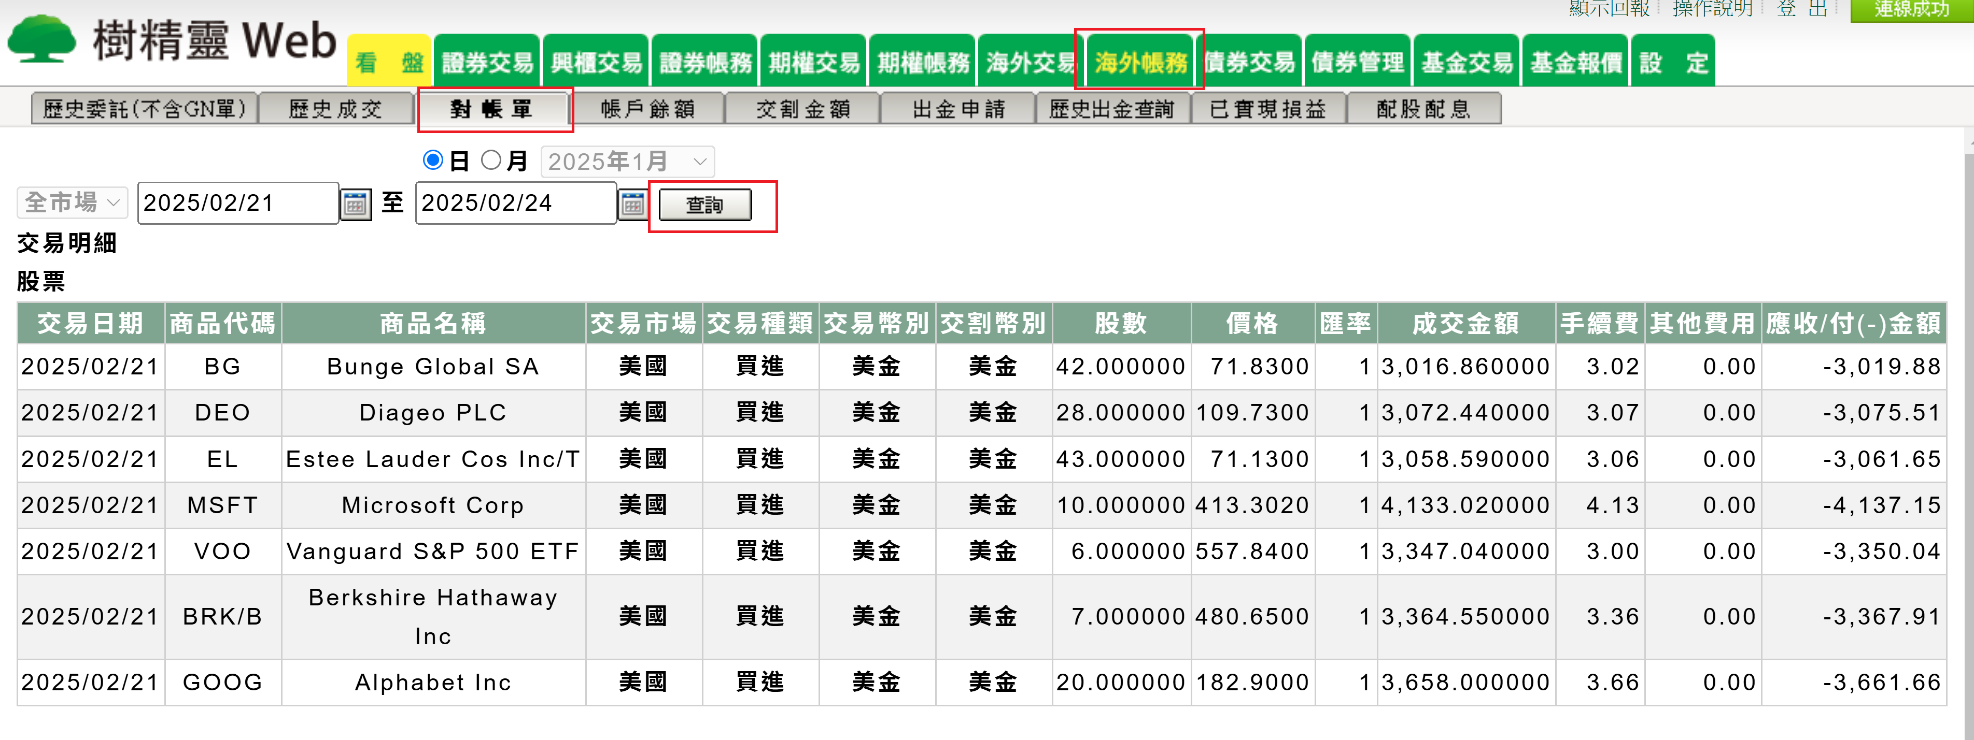Open the 設定 tab

[x=1674, y=61]
